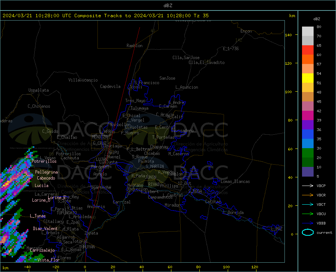336x272 pixels.
Task: Click the MENDOZA city label
Action: tap(100, 137)
